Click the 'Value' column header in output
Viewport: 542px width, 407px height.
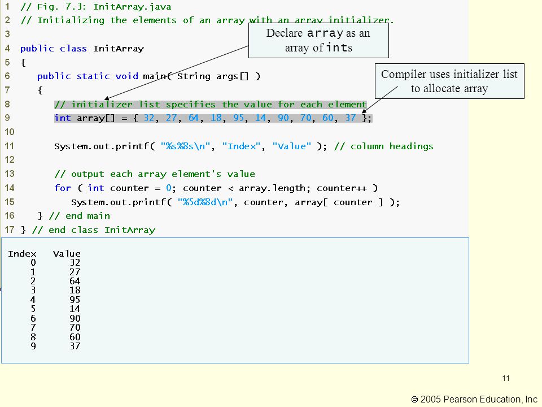click(x=67, y=254)
